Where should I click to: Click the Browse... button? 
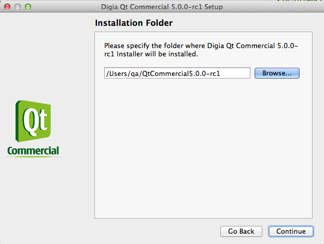pyautogui.click(x=277, y=73)
